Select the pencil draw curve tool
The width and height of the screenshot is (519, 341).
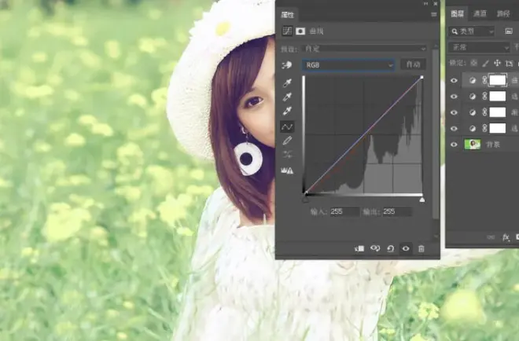[287, 141]
